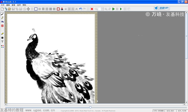
Task: Click the tree-structure icon beside New
Action: pyautogui.click(x=6, y=9)
